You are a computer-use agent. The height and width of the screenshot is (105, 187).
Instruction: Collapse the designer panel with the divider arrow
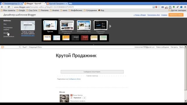pyautogui.click(x=93, y=45)
